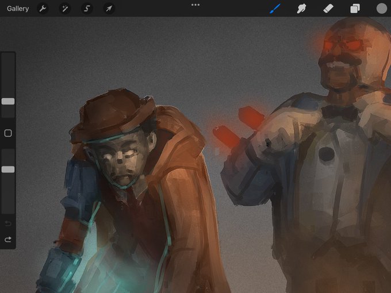The width and height of the screenshot is (391, 293).
Task: Open the Actions wrench menu
Action: [x=43, y=9]
